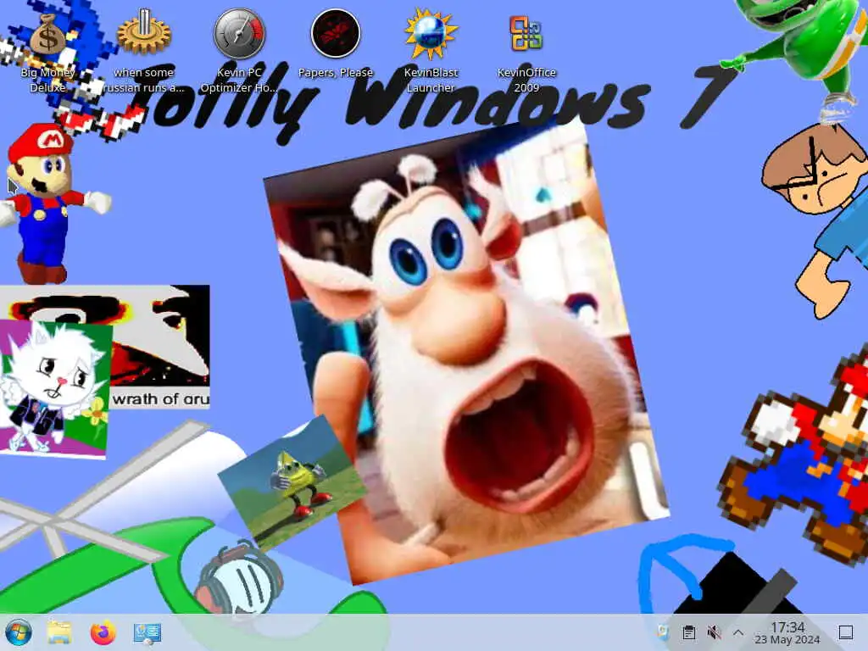This screenshot has width=868, height=651.
Task: Open the Windows-style Start menu orb
Action: [x=19, y=632]
